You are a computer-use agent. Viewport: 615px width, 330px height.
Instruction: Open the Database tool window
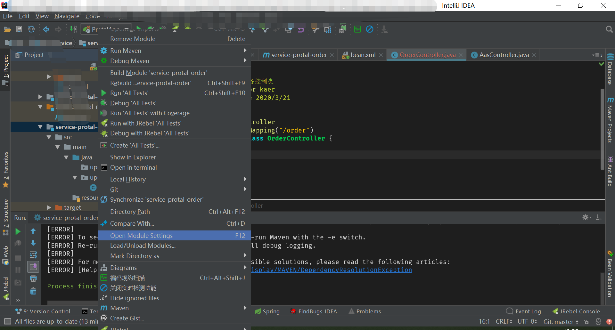pos(610,69)
